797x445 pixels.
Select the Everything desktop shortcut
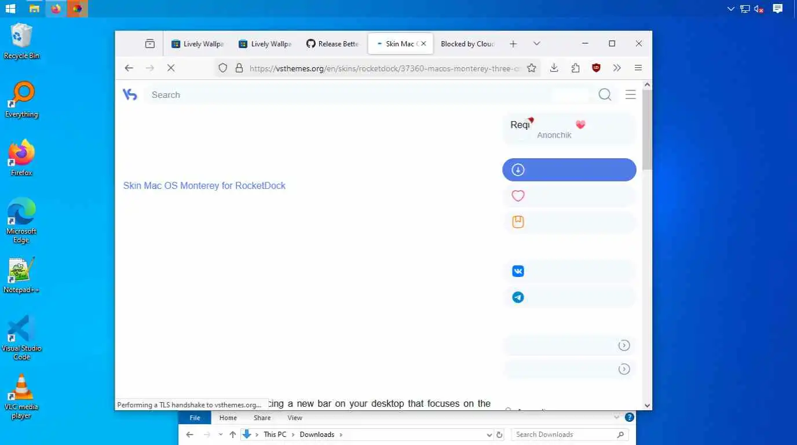(21, 100)
